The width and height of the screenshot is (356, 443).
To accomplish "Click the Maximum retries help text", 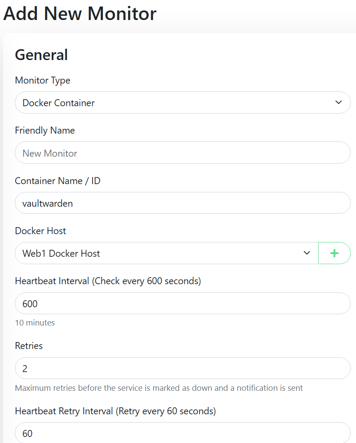I will pyautogui.click(x=159, y=388).
